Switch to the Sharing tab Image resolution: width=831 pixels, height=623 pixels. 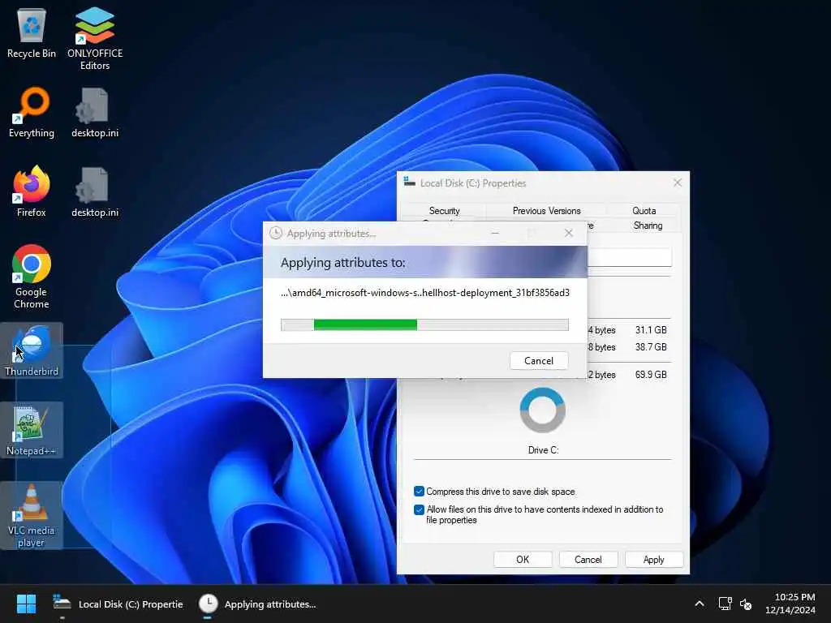point(648,226)
